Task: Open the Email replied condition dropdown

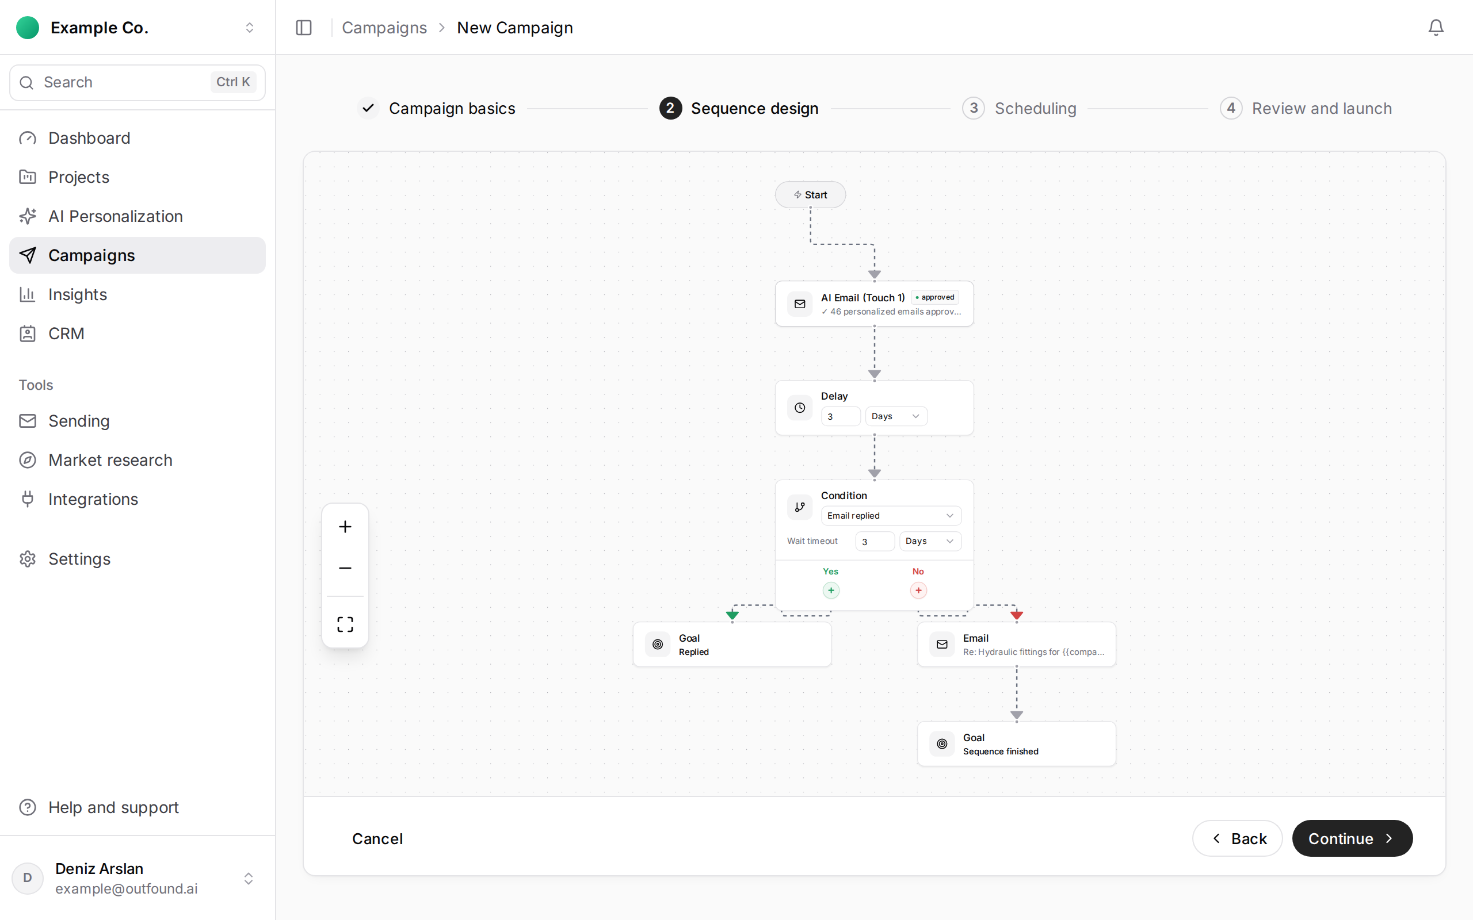Action: click(x=891, y=516)
